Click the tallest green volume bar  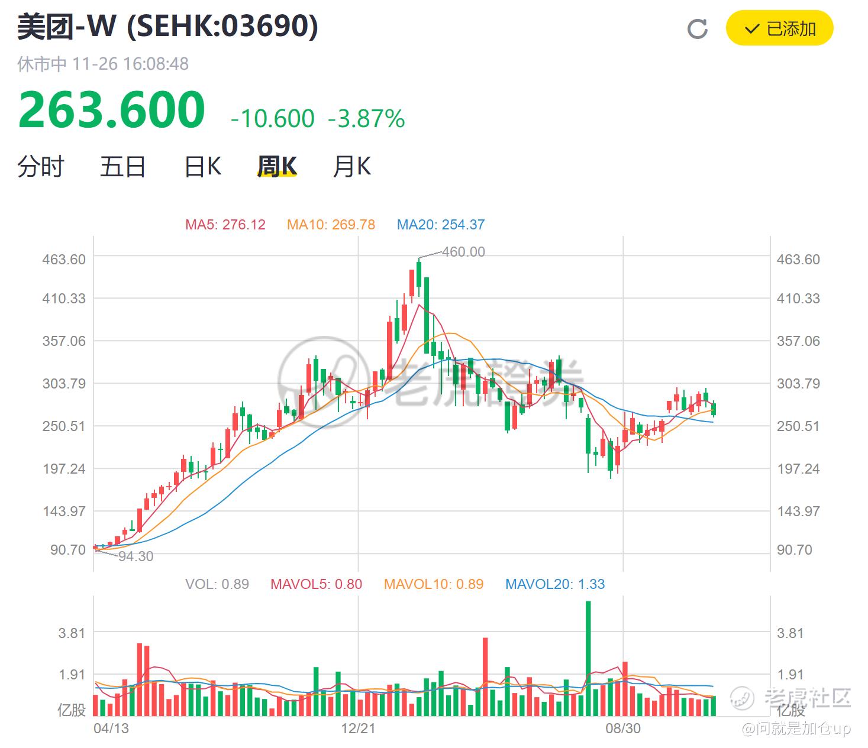pyautogui.click(x=588, y=659)
